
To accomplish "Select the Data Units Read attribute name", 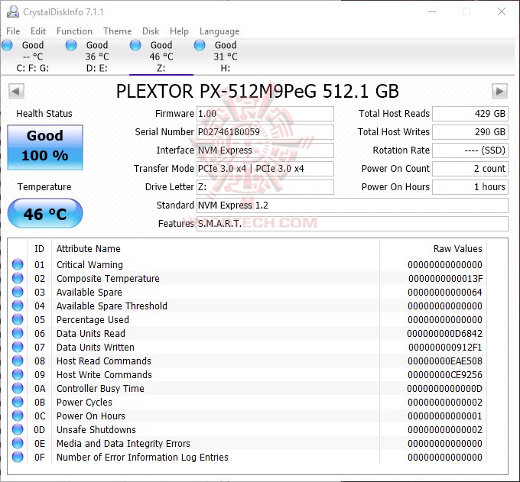I will (90, 333).
